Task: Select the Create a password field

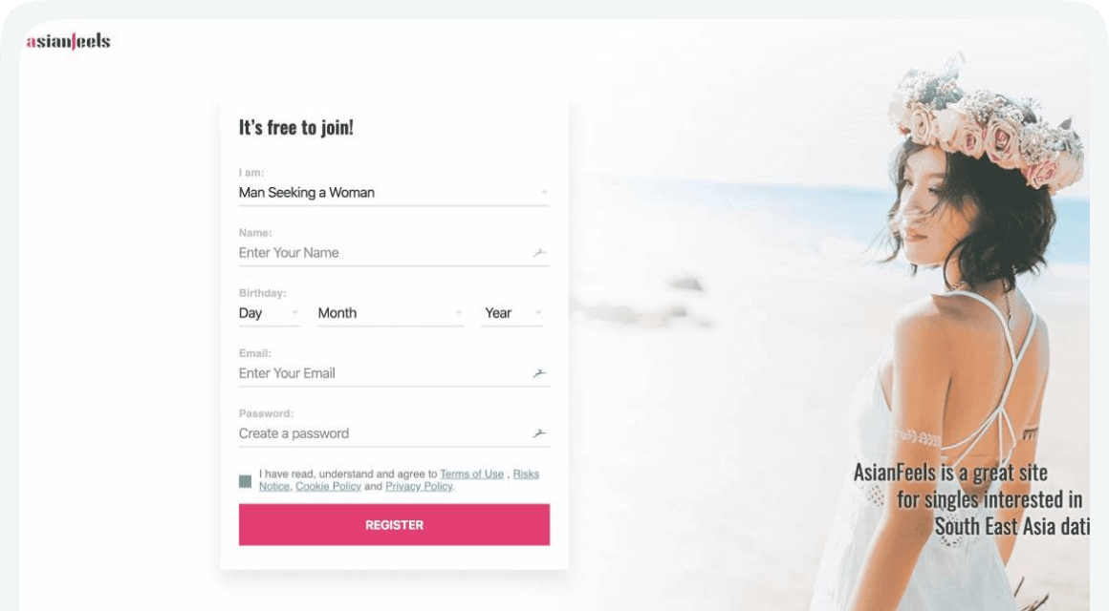Action: [x=382, y=433]
